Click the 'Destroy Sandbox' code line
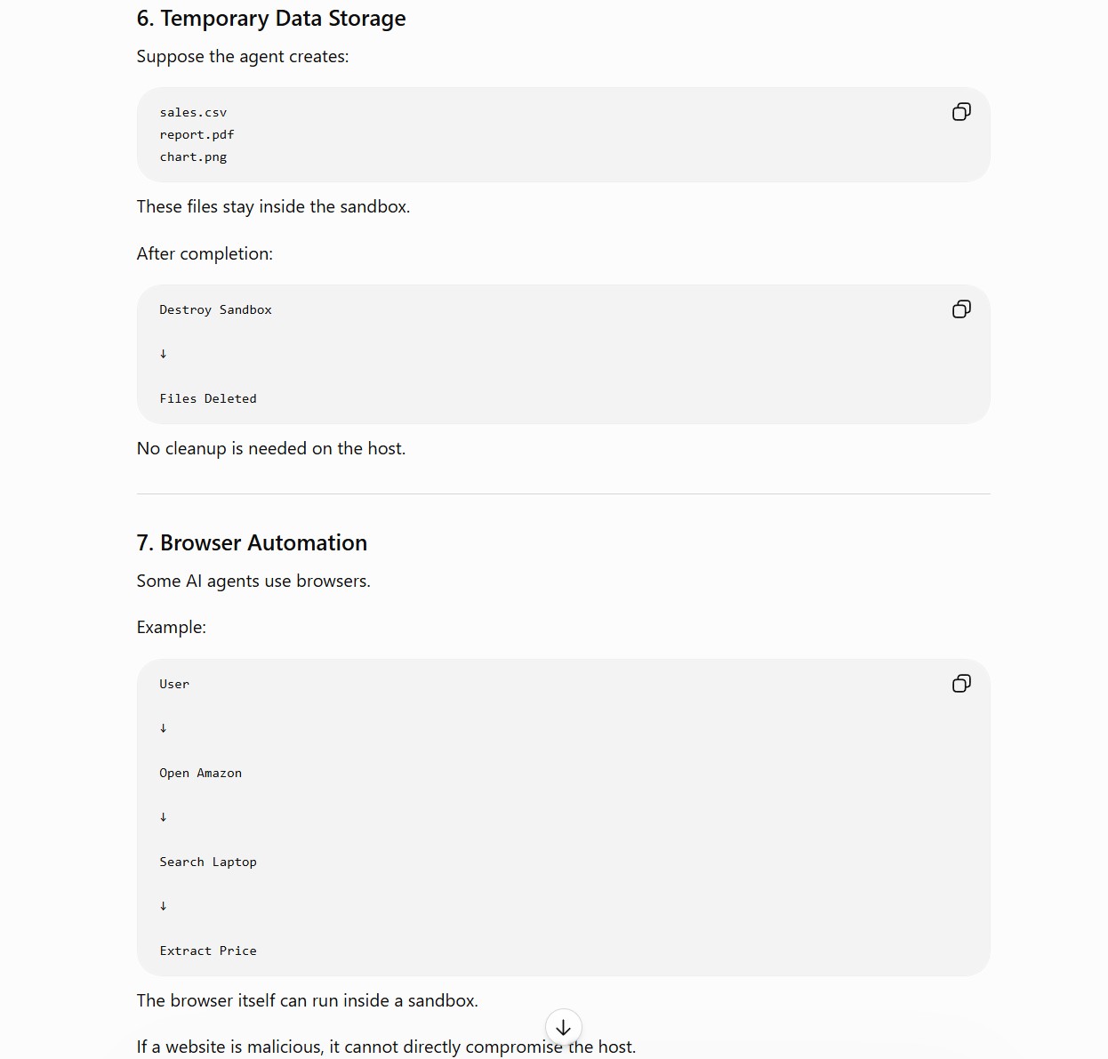The width and height of the screenshot is (1108, 1059). pyautogui.click(x=215, y=310)
